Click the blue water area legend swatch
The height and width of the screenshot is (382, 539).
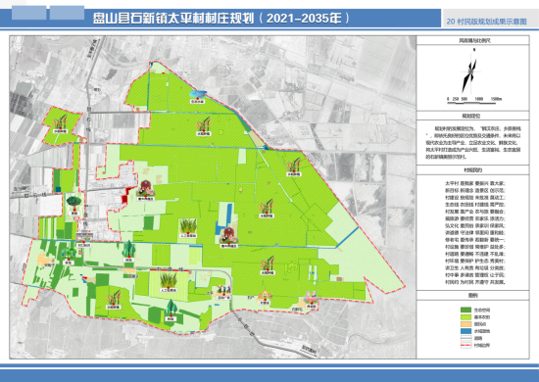465,331
